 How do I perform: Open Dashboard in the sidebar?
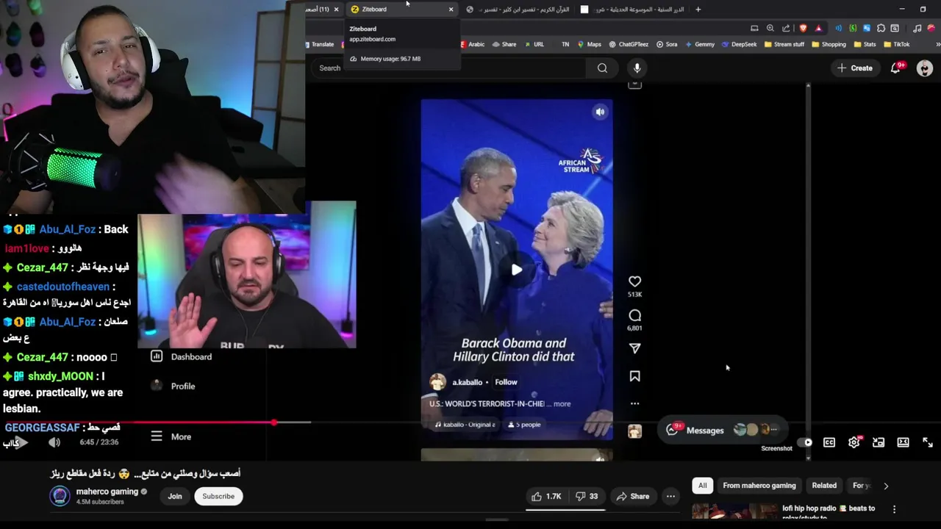pyautogui.click(x=182, y=356)
